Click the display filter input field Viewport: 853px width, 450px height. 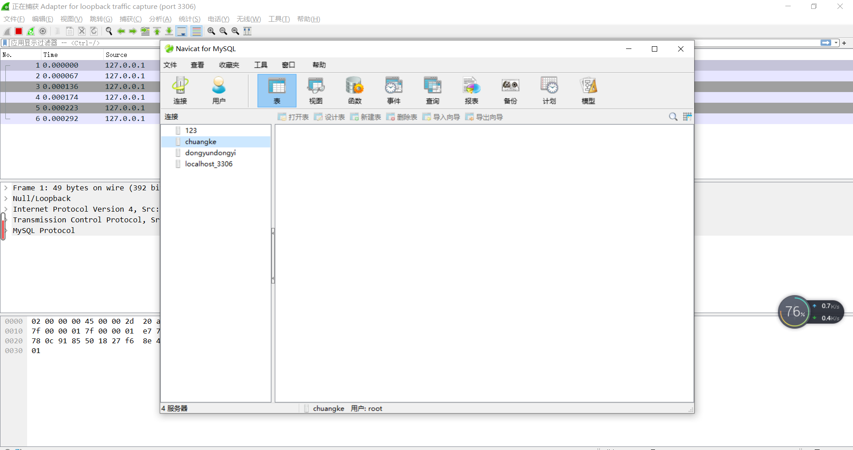tap(414, 43)
